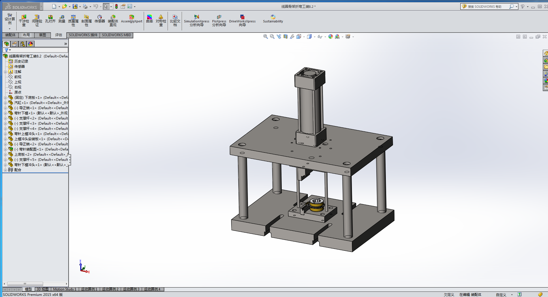Toggle the rebuild traffic light icon
Screen dimensions: 548x297
click(116, 6)
